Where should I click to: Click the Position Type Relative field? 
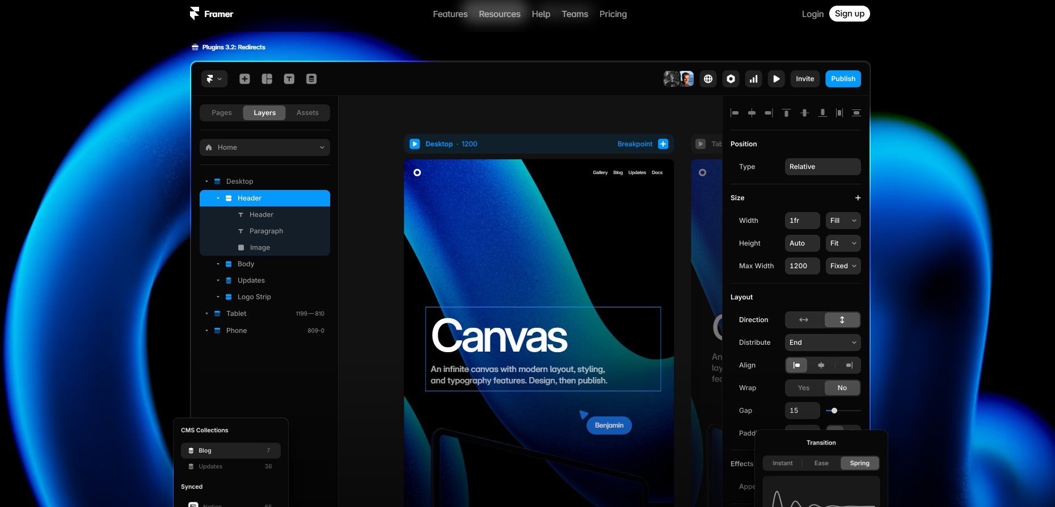822,167
